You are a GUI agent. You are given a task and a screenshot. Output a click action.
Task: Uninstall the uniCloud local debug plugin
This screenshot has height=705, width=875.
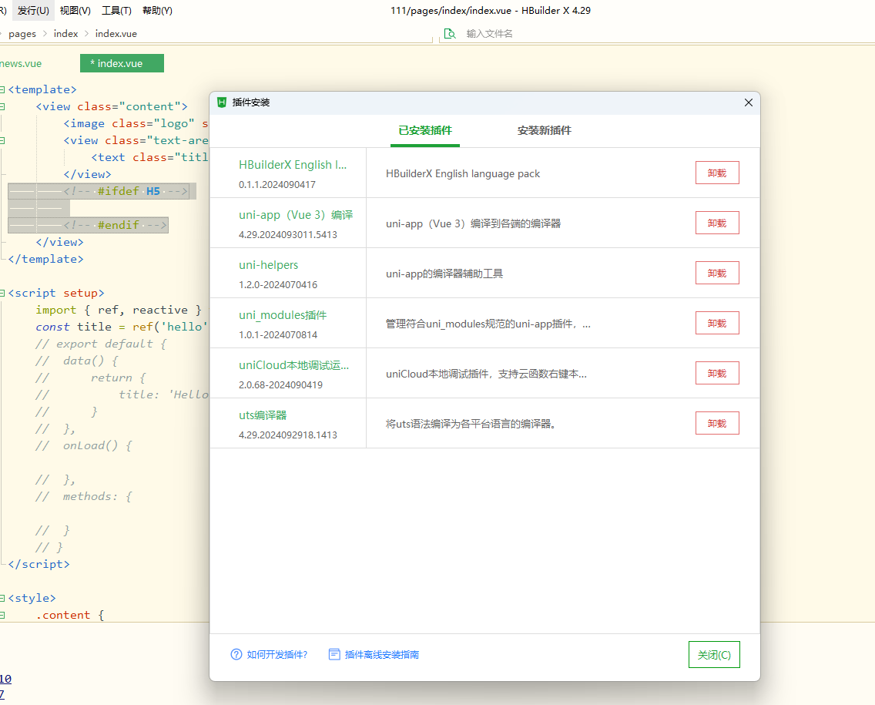[717, 373]
